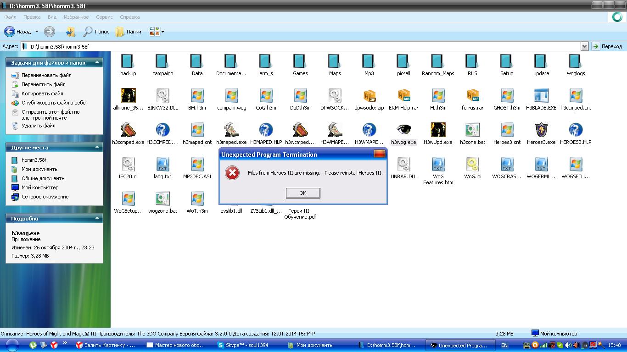Expand the address bar dropdown arrow
The width and height of the screenshot is (627, 352).
(584, 46)
